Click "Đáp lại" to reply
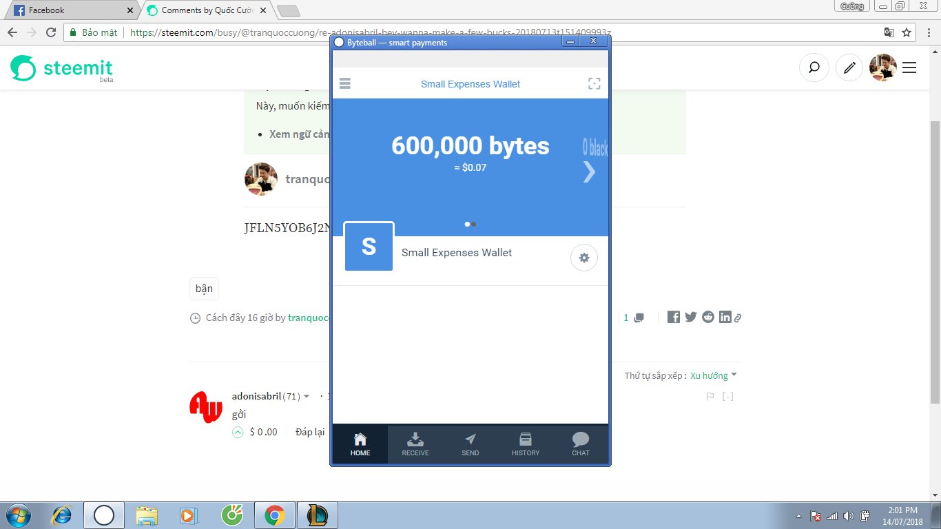The image size is (941, 529). pyautogui.click(x=310, y=432)
